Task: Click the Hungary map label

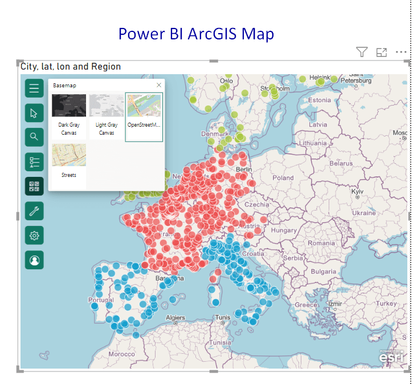Action: [x=284, y=231]
